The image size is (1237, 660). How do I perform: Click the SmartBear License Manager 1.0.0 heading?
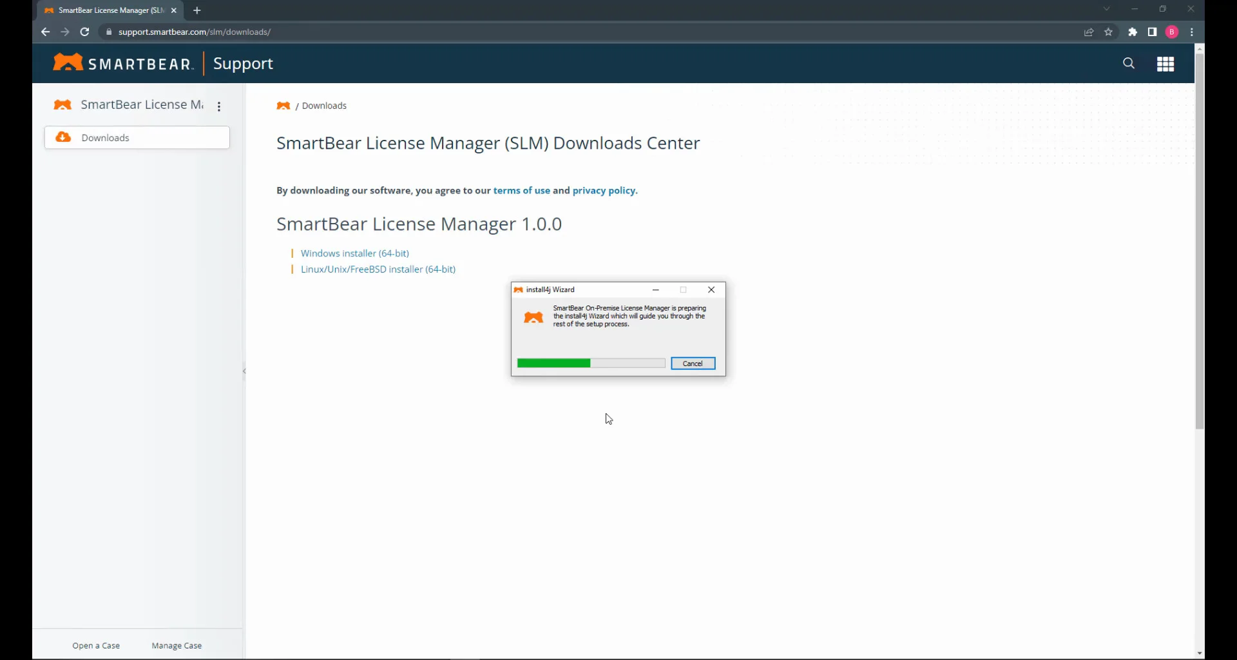click(419, 224)
